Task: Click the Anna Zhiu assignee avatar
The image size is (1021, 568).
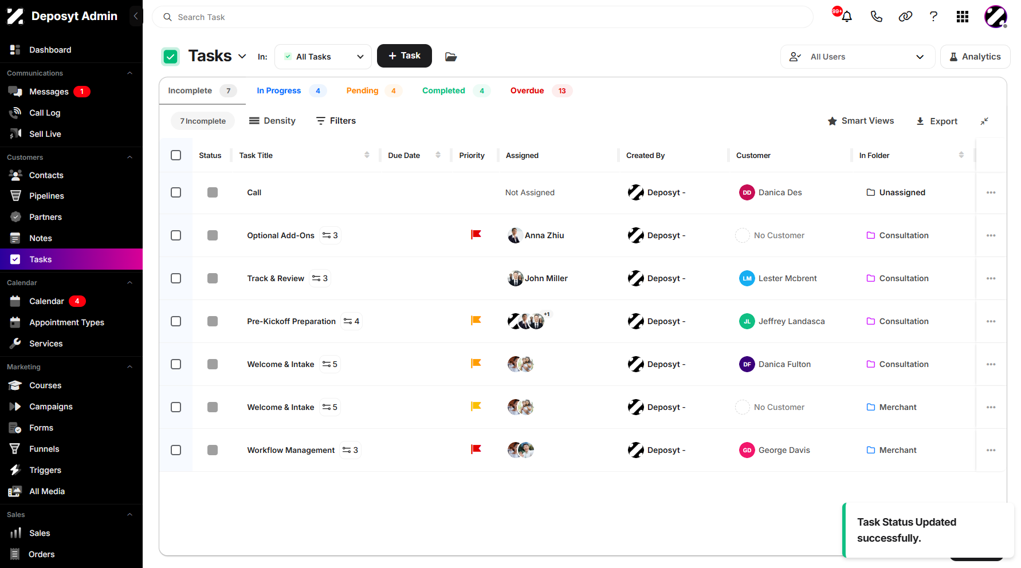Action: coord(515,235)
